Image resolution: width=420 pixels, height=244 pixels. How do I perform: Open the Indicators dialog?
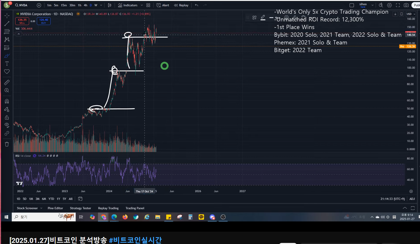click(128, 5)
